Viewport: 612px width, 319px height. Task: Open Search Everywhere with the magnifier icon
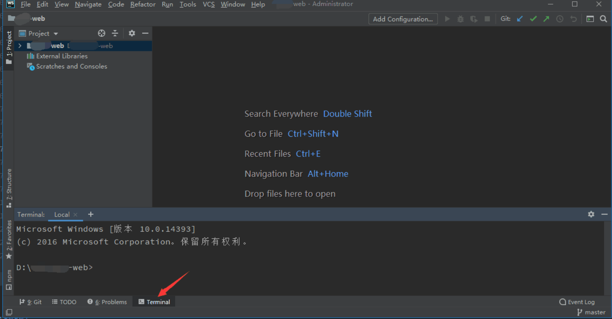[603, 18]
